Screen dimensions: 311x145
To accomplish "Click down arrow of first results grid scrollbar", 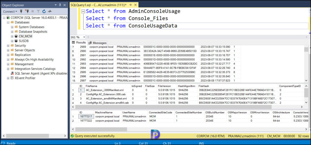I will tap(306, 81).
